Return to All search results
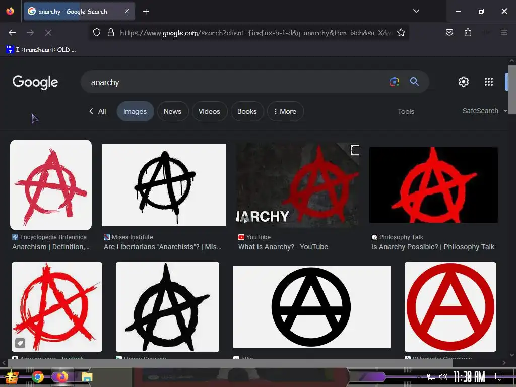Viewport: 516px width, 387px height. click(x=98, y=111)
